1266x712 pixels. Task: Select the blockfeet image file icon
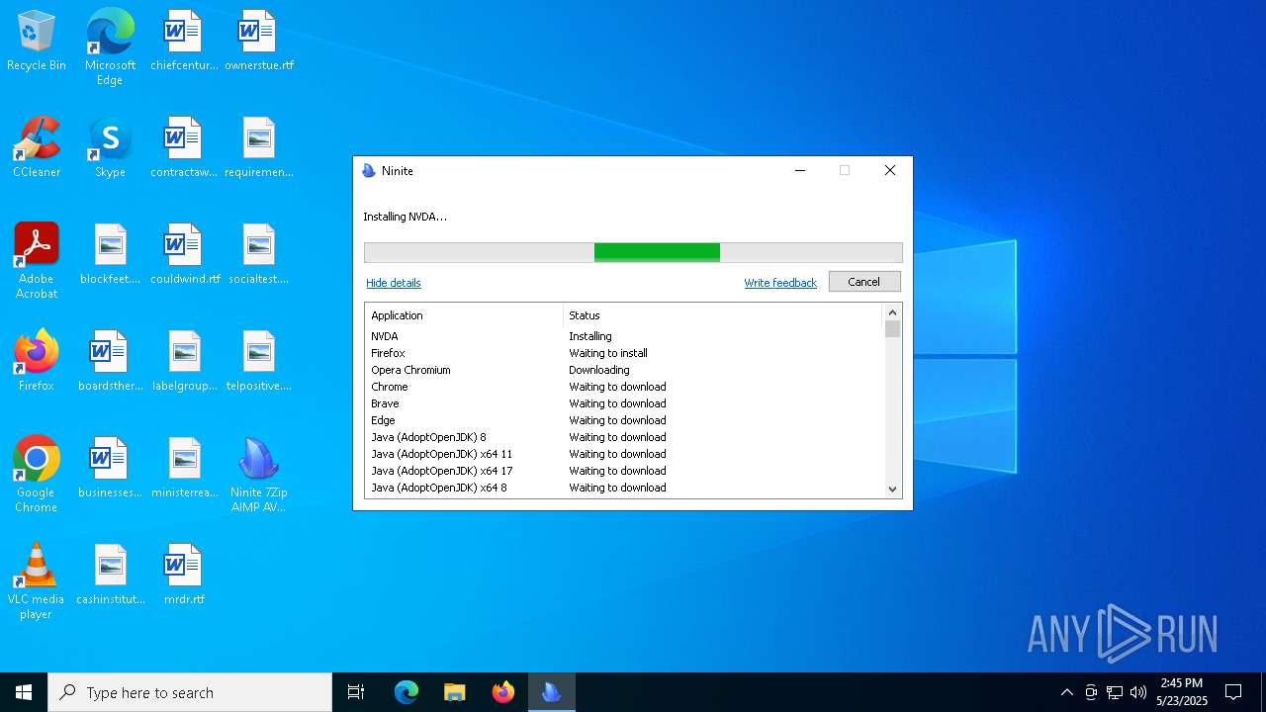110,255
